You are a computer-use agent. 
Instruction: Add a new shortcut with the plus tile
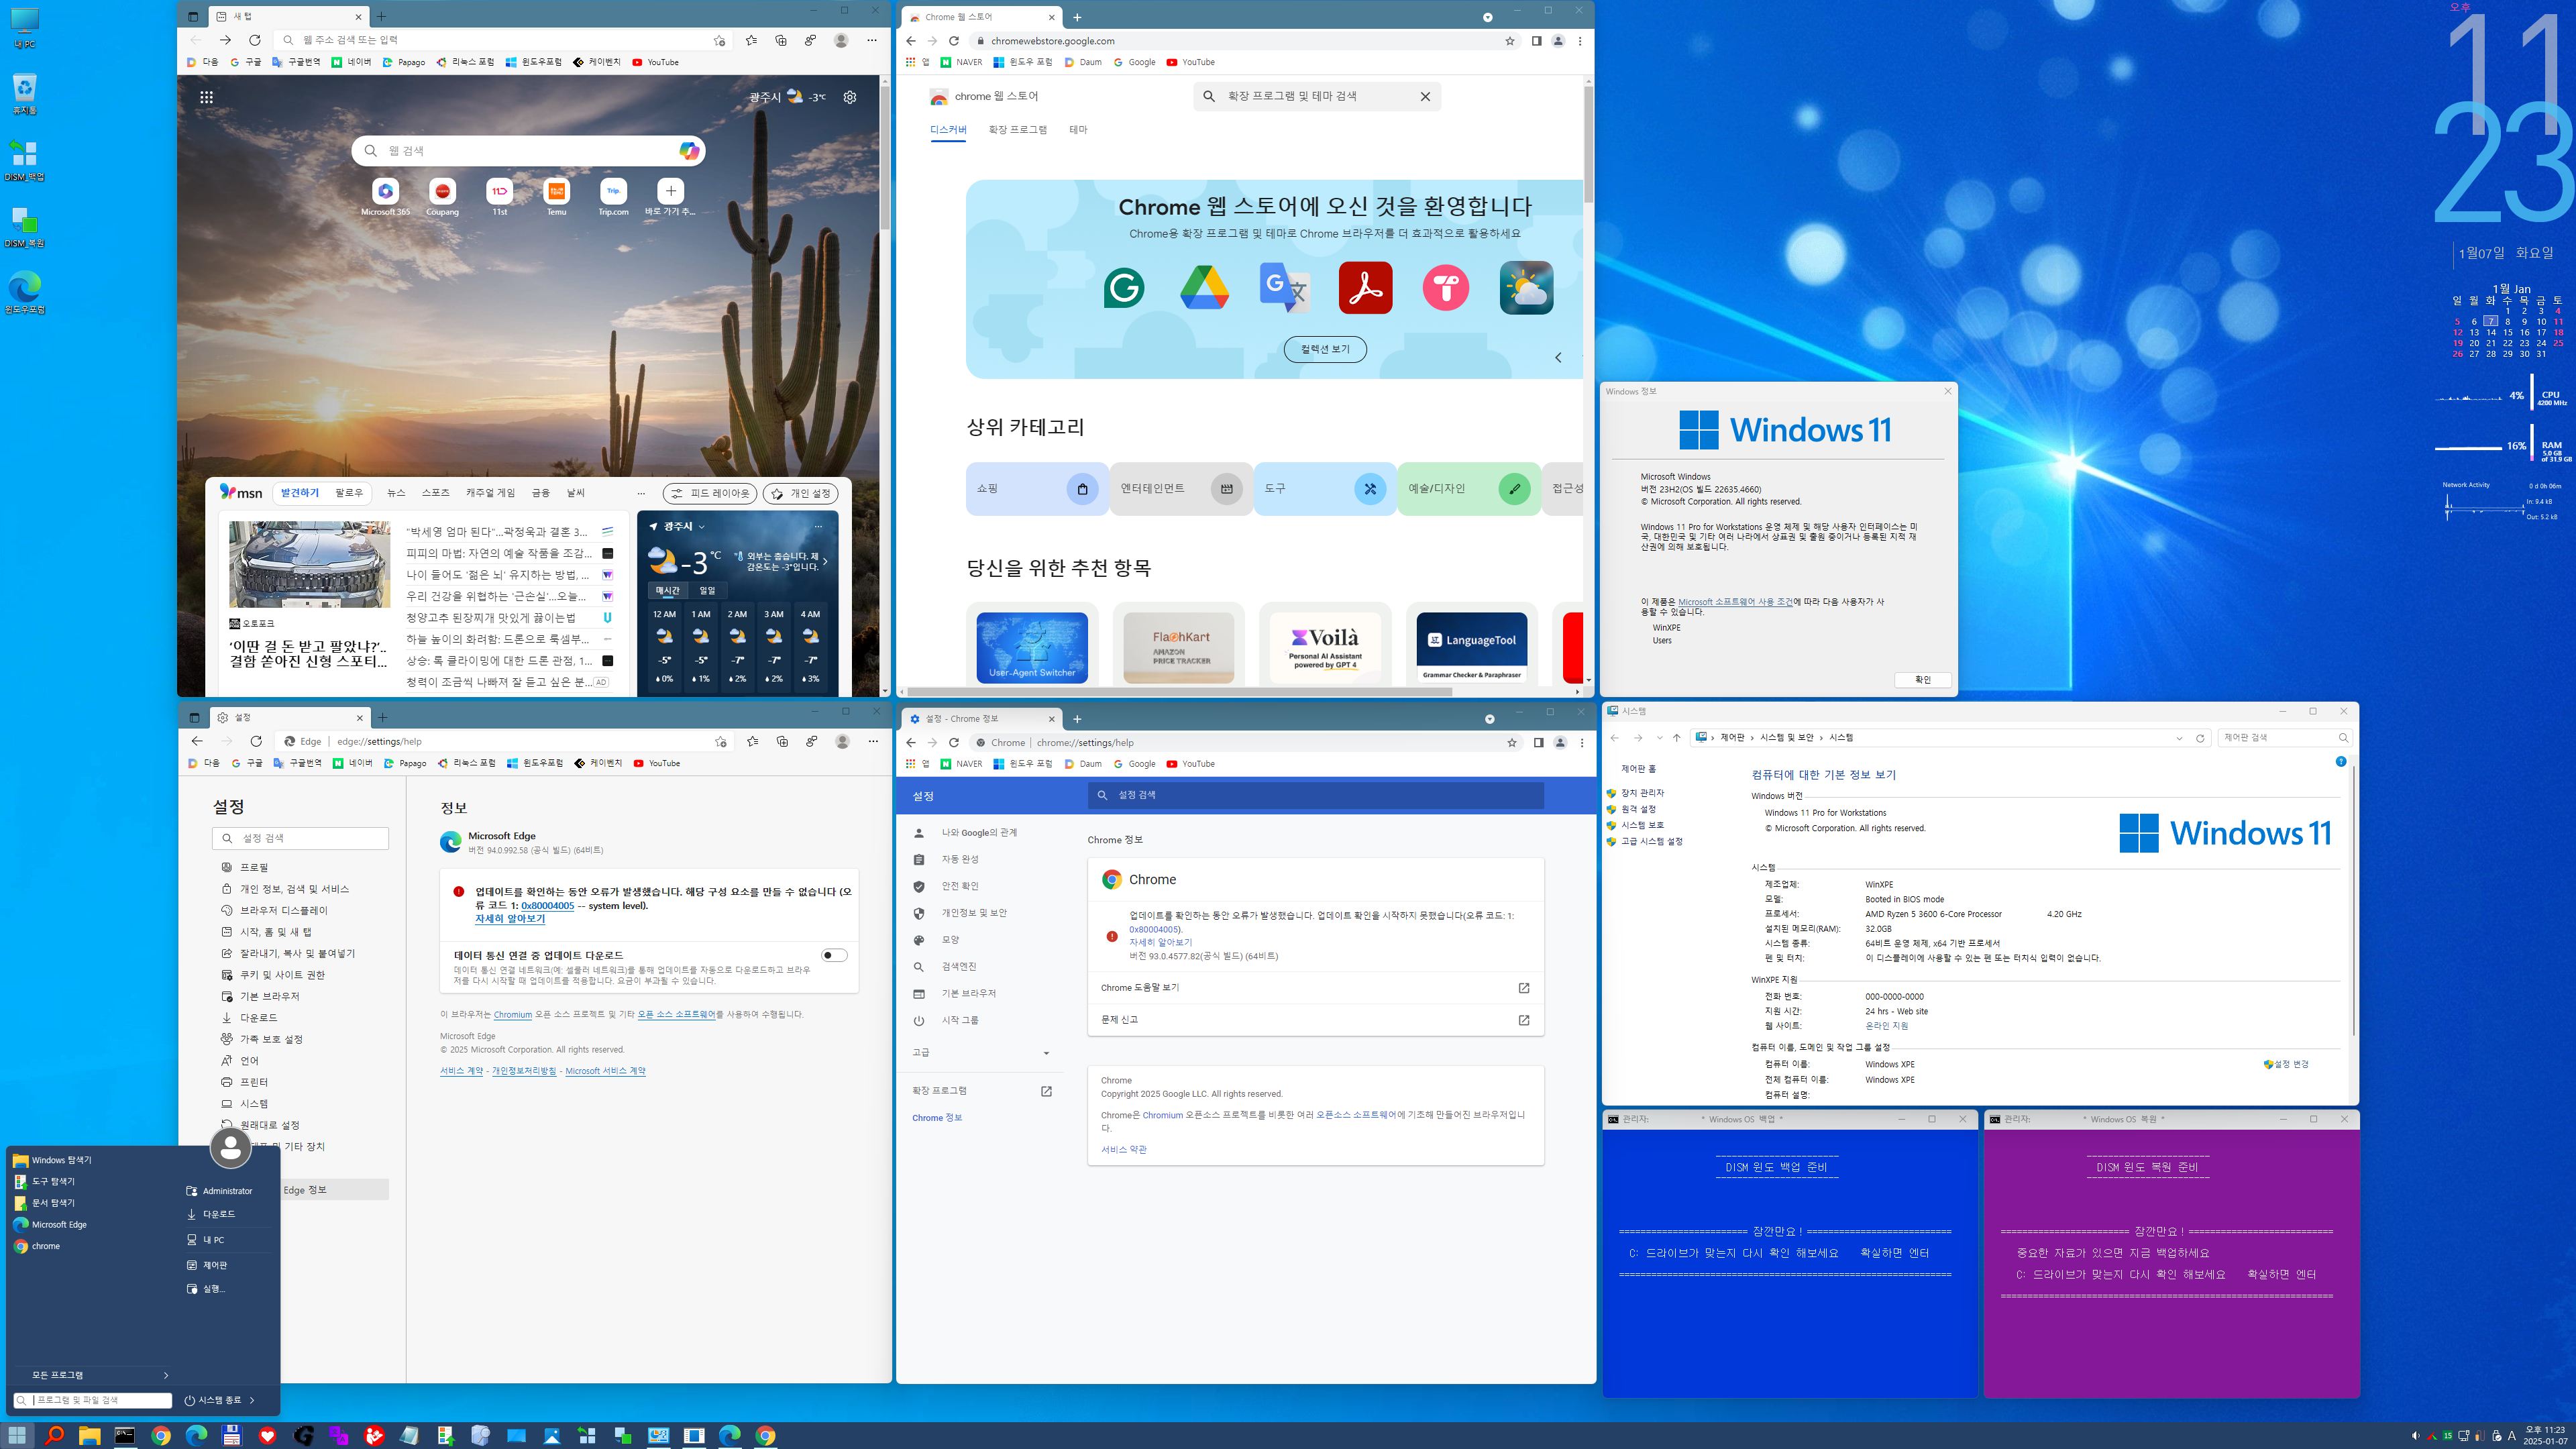coord(670,191)
